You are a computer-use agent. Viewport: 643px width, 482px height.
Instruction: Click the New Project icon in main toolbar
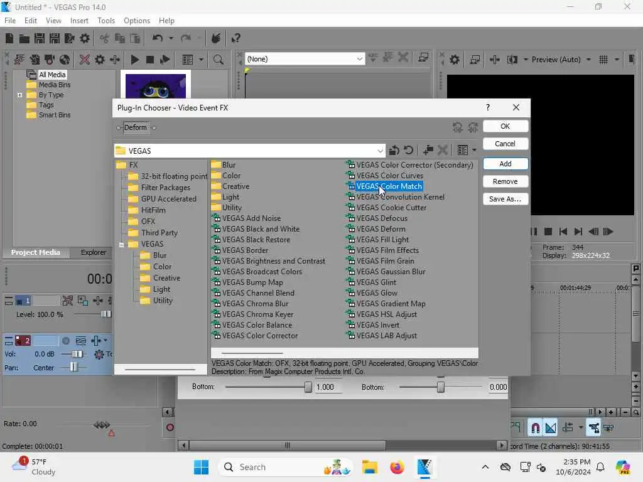(x=9, y=38)
